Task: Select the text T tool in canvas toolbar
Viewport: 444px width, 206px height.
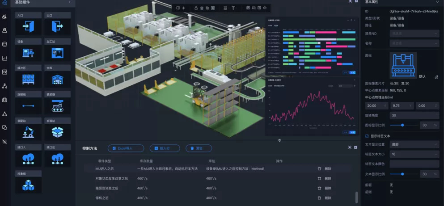Action: (x=233, y=8)
